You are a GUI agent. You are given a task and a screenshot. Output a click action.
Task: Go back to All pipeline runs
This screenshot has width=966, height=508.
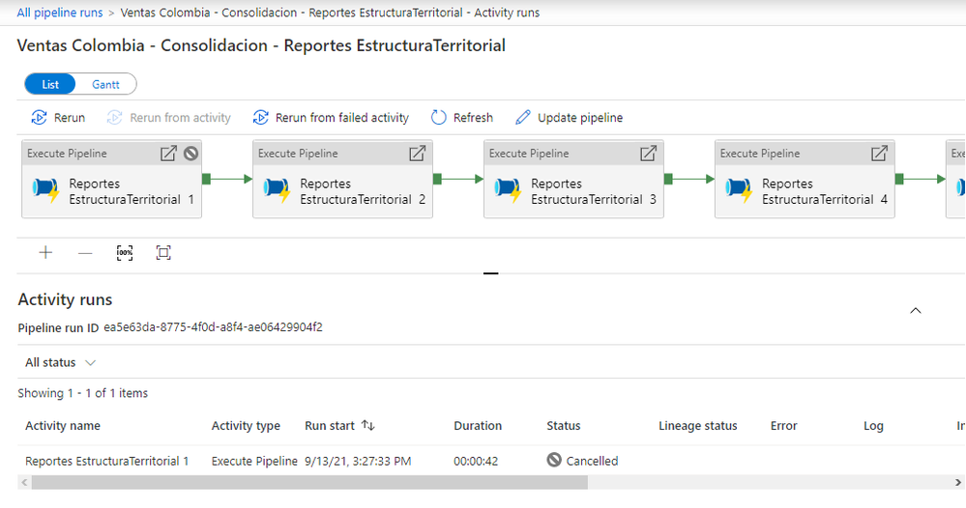[x=58, y=13]
